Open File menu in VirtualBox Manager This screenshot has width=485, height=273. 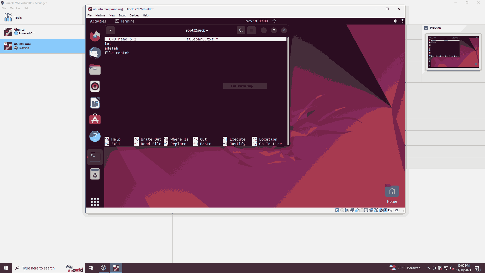(4, 8)
